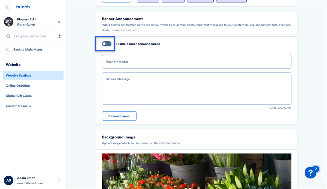Image resolution: width=327 pixels, height=189 pixels.
Task: Open help via the question mark beside search
Action: pyautogui.click(x=59, y=36)
